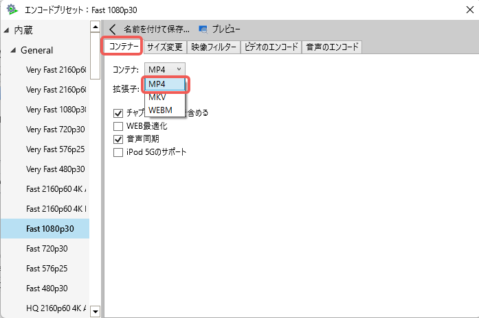Collapse the General preset group
The height and width of the screenshot is (318, 479).
click(13, 51)
